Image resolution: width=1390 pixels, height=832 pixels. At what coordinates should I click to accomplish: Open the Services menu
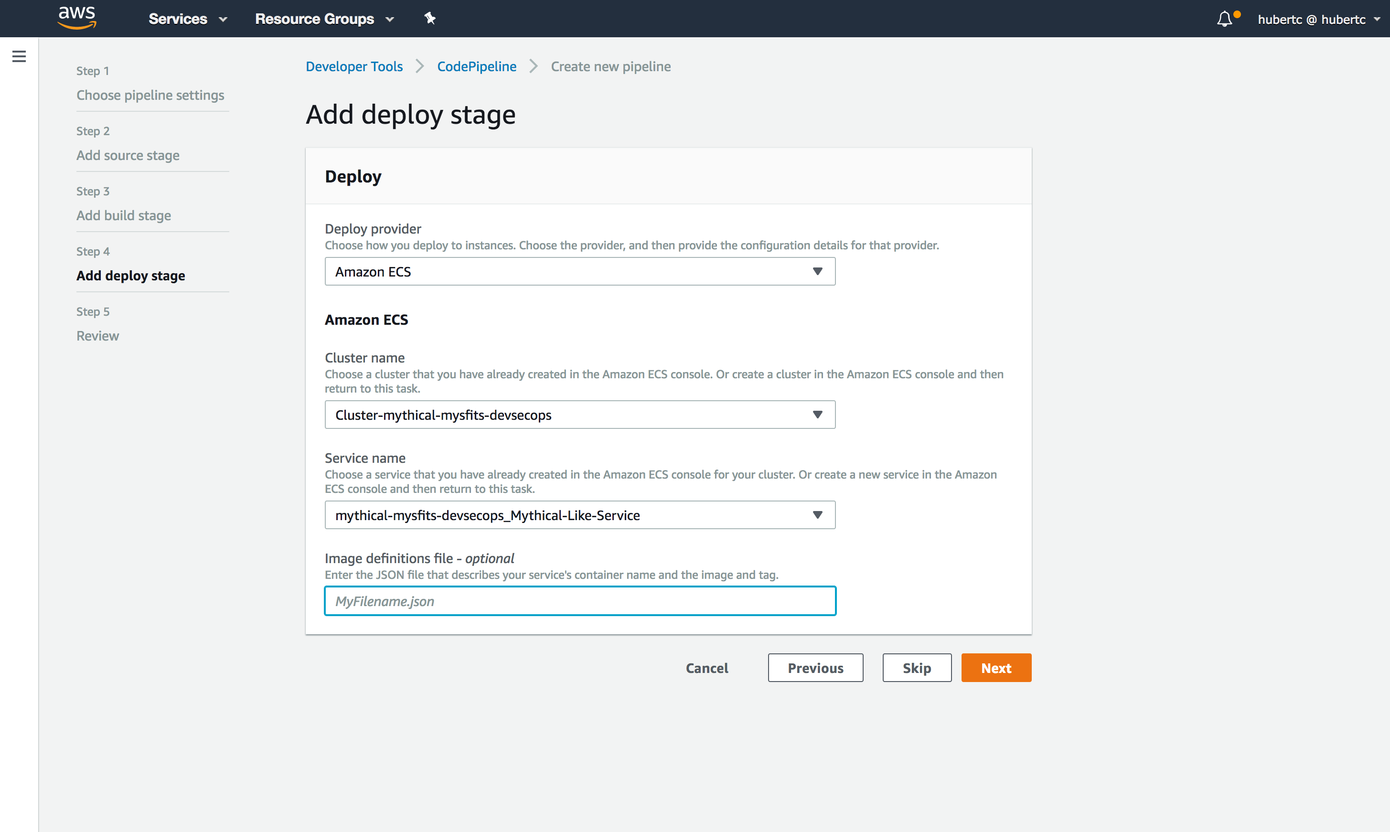point(188,19)
